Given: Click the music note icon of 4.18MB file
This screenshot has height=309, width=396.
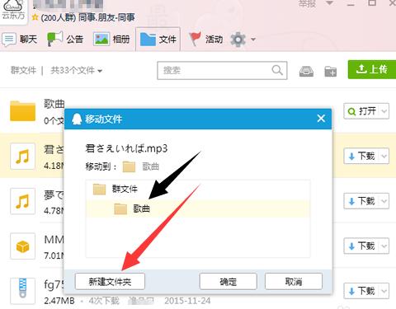Looking at the screenshot, I should 22,157.
